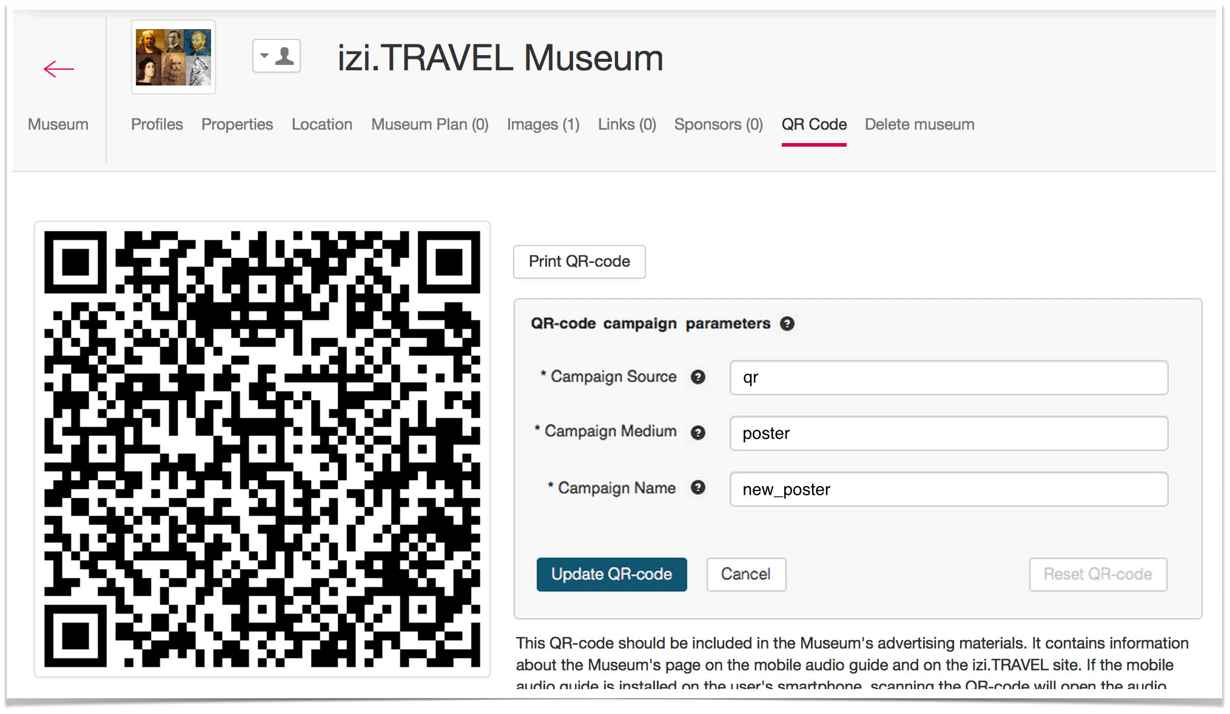Open the Images (1) tab
1230x714 pixels.
click(x=543, y=124)
